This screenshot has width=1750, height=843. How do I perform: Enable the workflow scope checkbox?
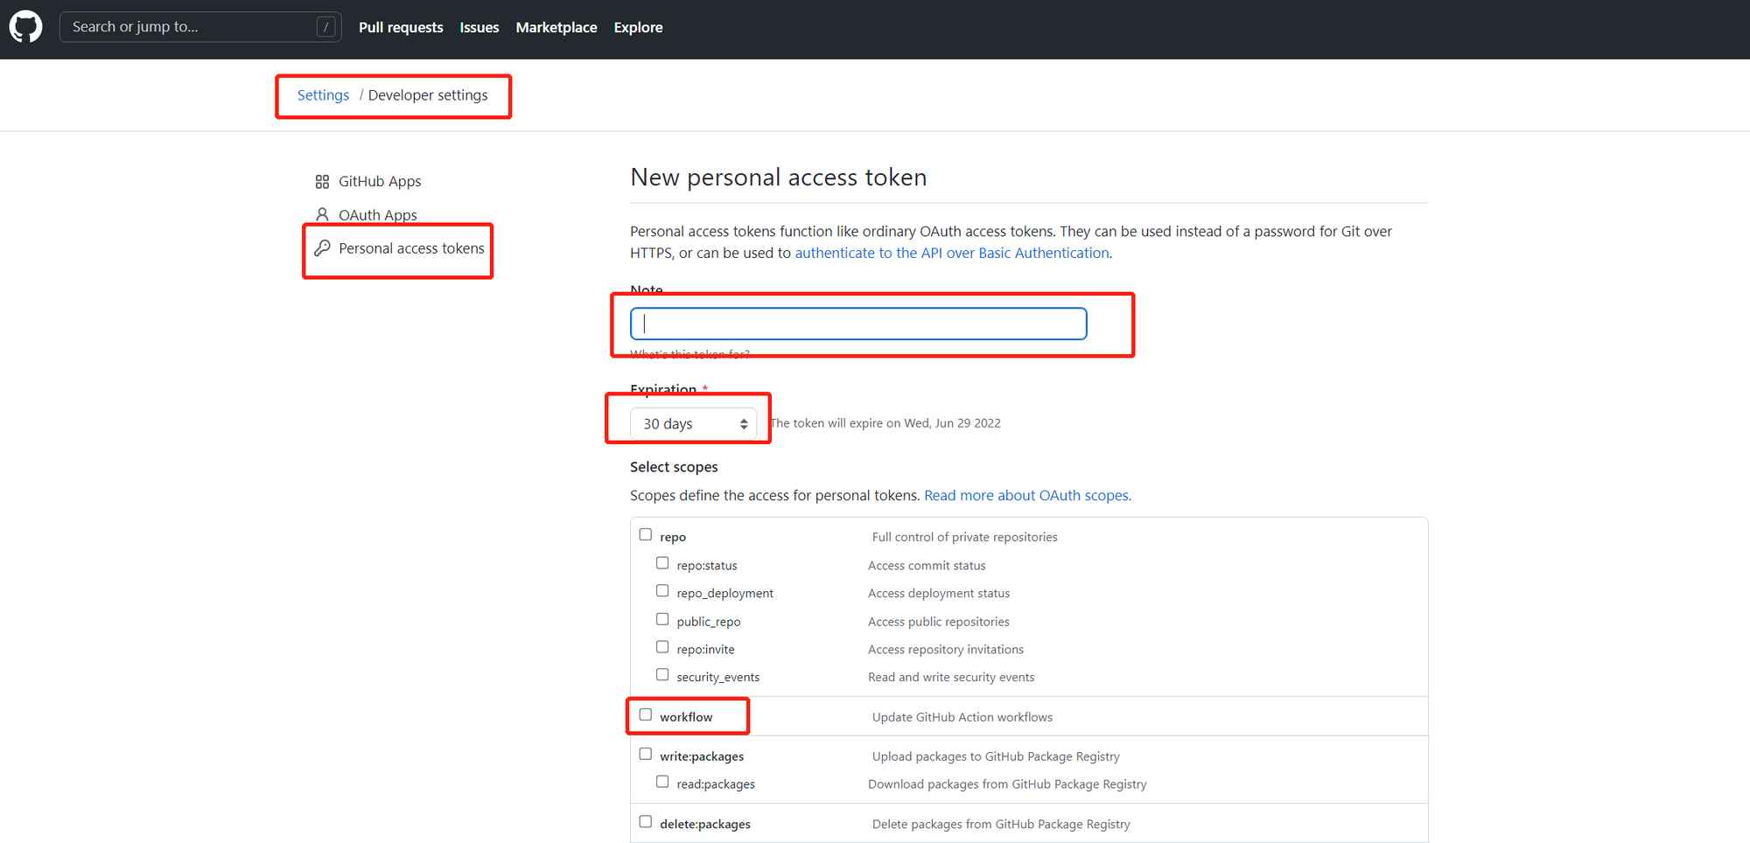(646, 714)
